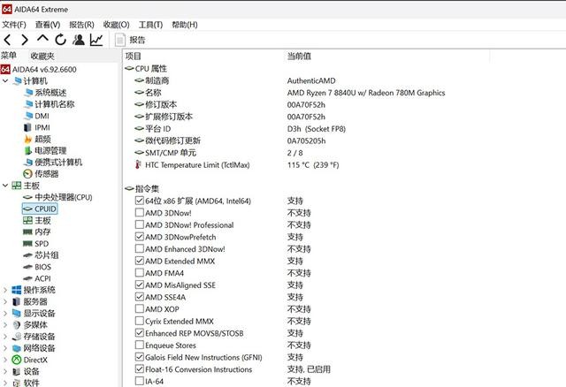Toggle the AMD Enhanced 3DNow! checkbox
Screen dimensions: 566x387
click(x=140, y=248)
